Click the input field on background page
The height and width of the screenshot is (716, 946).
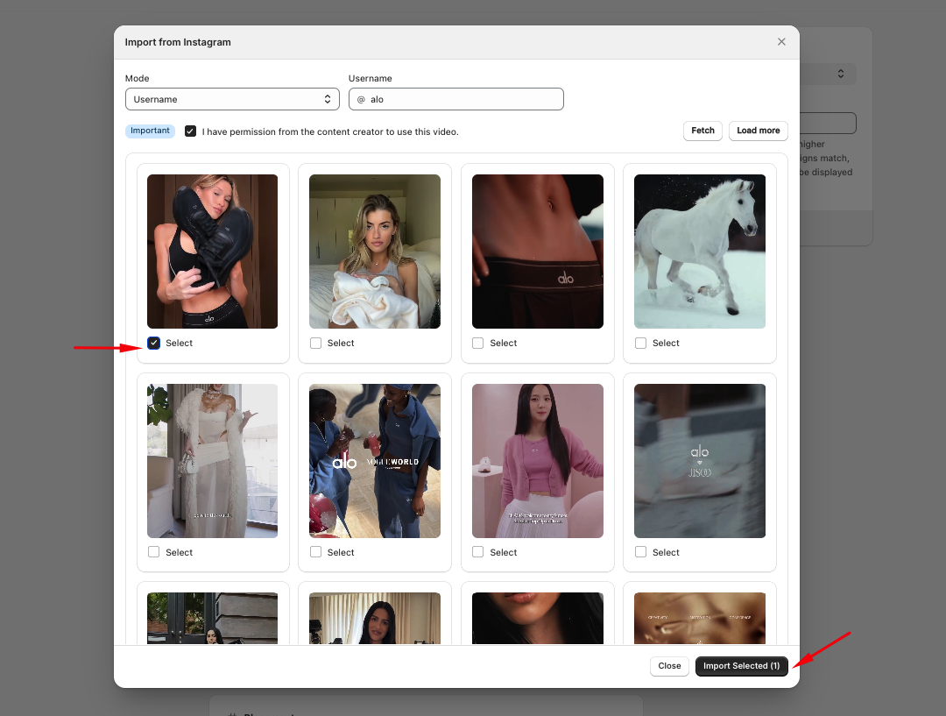tap(828, 124)
